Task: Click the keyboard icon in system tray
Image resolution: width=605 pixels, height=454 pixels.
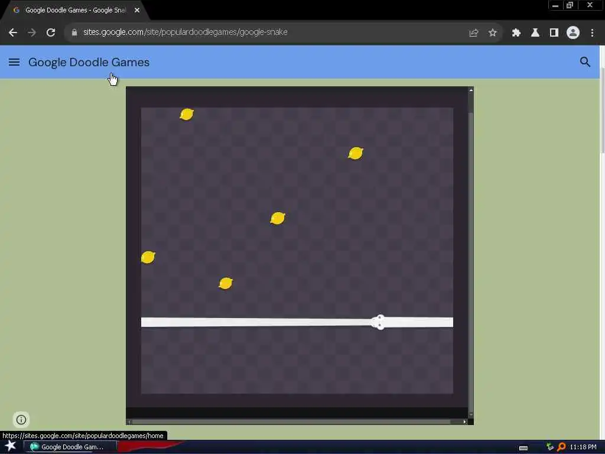Action: pos(523,448)
